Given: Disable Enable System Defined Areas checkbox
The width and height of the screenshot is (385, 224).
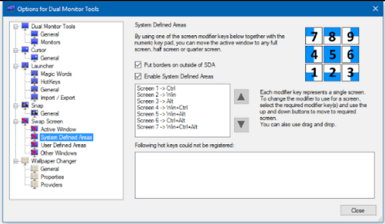Looking at the screenshot, I should tap(138, 76).
